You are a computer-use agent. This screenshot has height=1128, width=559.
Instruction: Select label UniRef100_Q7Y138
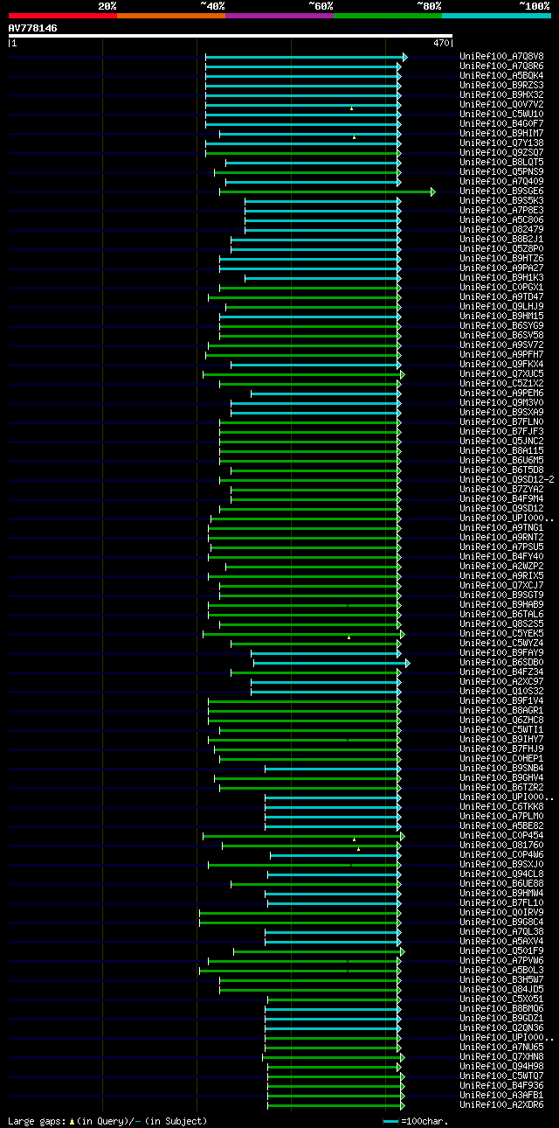pyautogui.click(x=501, y=143)
